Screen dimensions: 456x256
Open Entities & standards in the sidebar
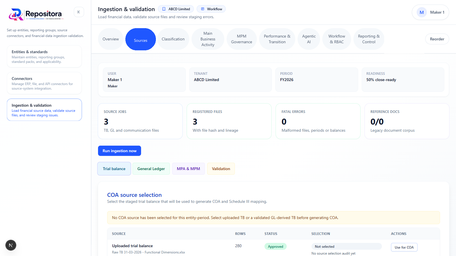[x=44, y=56]
